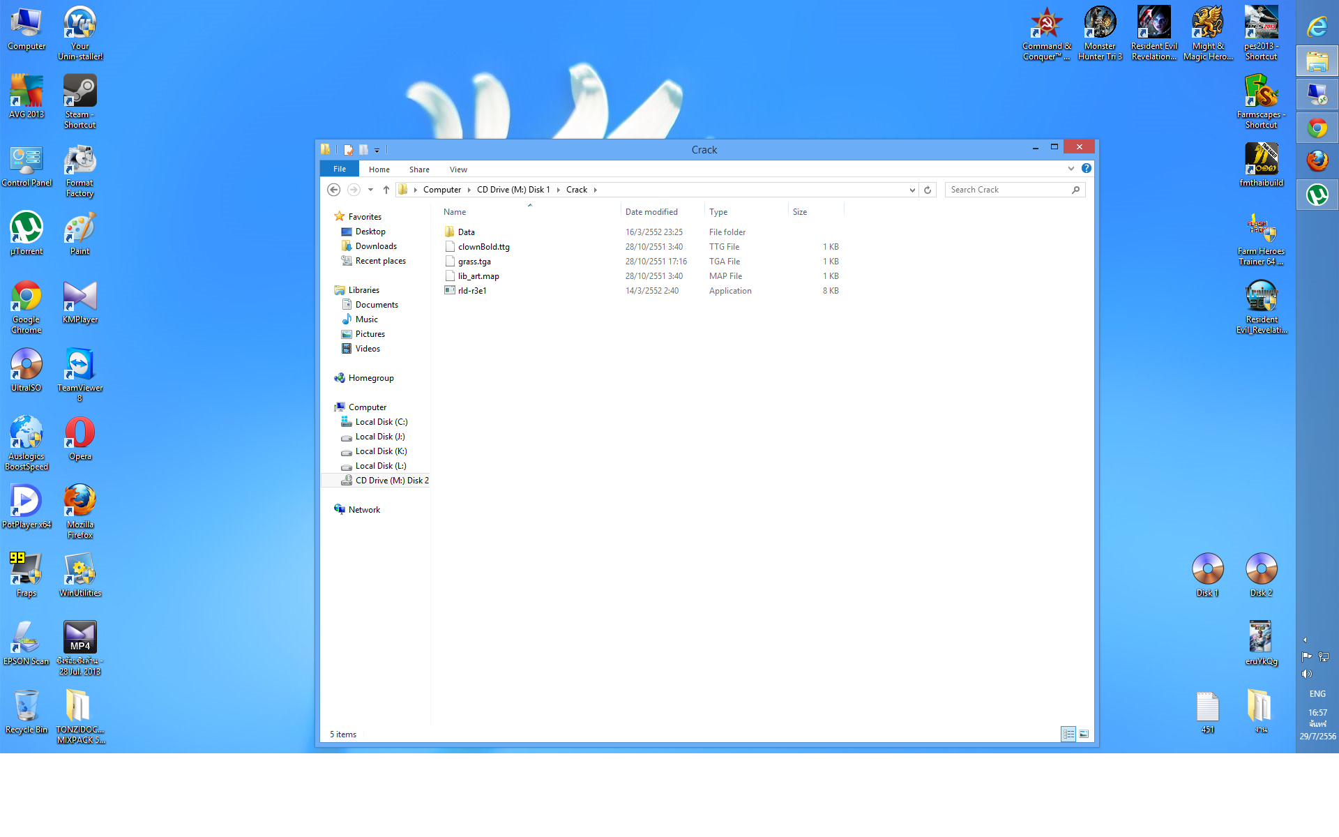Expand the ribbon with chevron
The width and height of the screenshot is (1339, 837).
1071,168
